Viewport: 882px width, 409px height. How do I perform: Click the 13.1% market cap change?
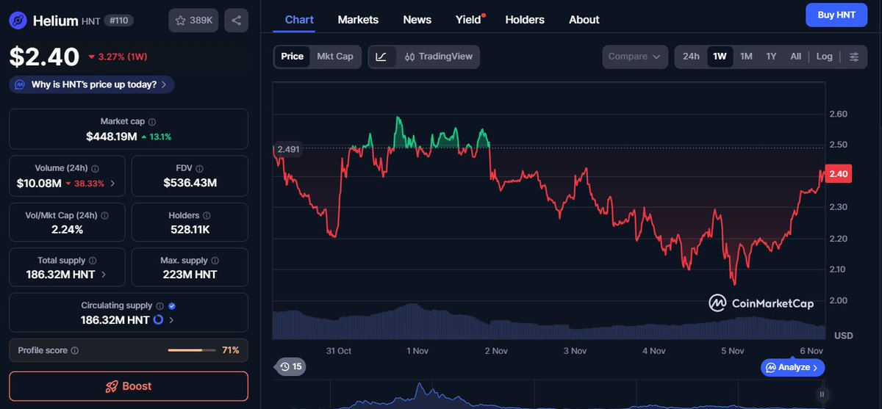[x=157, y=137]
